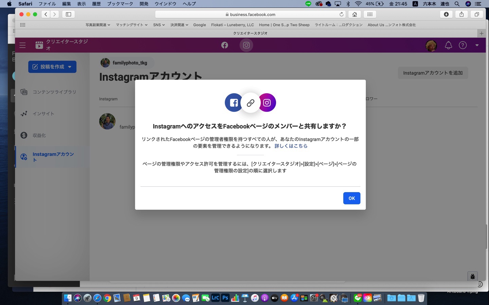489x305 pixels.
Task: Open the LINE menu bar icon
Action: (x=308, y=4)
